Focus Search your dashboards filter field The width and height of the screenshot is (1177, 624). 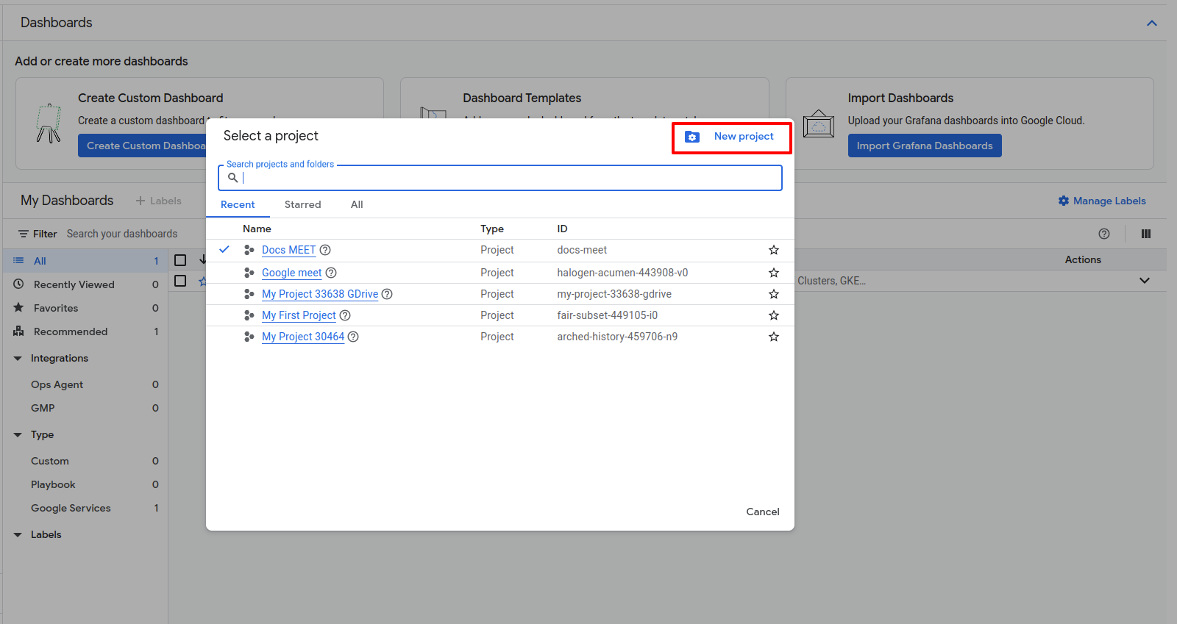point(122,234)
